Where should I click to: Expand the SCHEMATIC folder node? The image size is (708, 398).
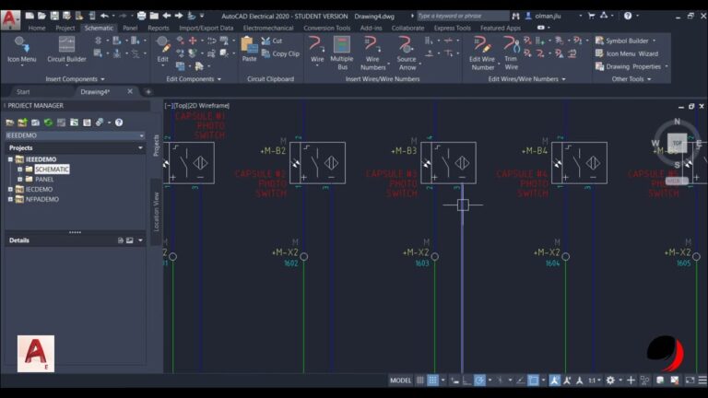pos(20,170)
